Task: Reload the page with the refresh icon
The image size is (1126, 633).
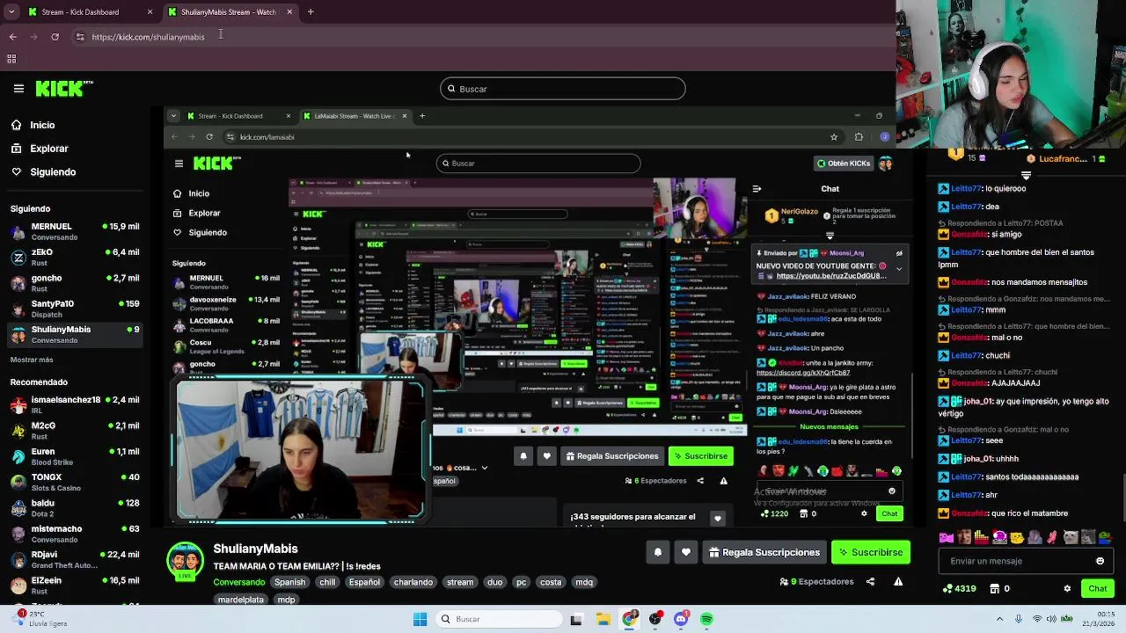Action: tap(55, 37)
